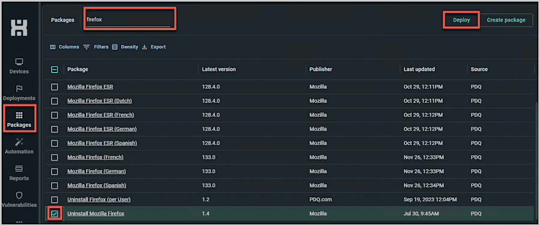The height and width of the screenshot is (226, 540).
Task: Click the PDQ Connect logo icon
Action: pos(19,28)
